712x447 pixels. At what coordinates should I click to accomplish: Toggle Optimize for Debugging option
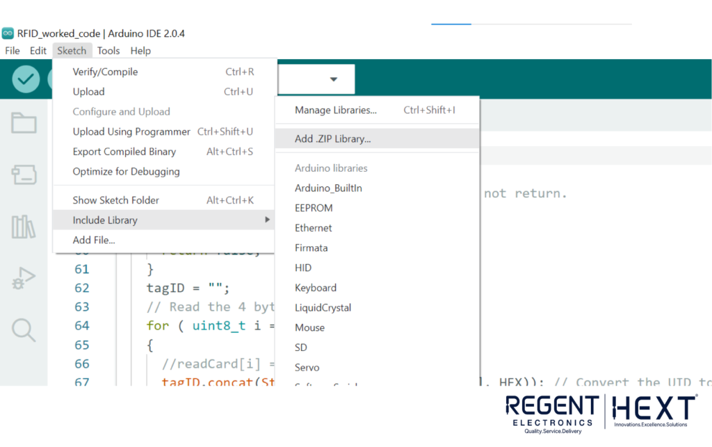coord(163,172)
